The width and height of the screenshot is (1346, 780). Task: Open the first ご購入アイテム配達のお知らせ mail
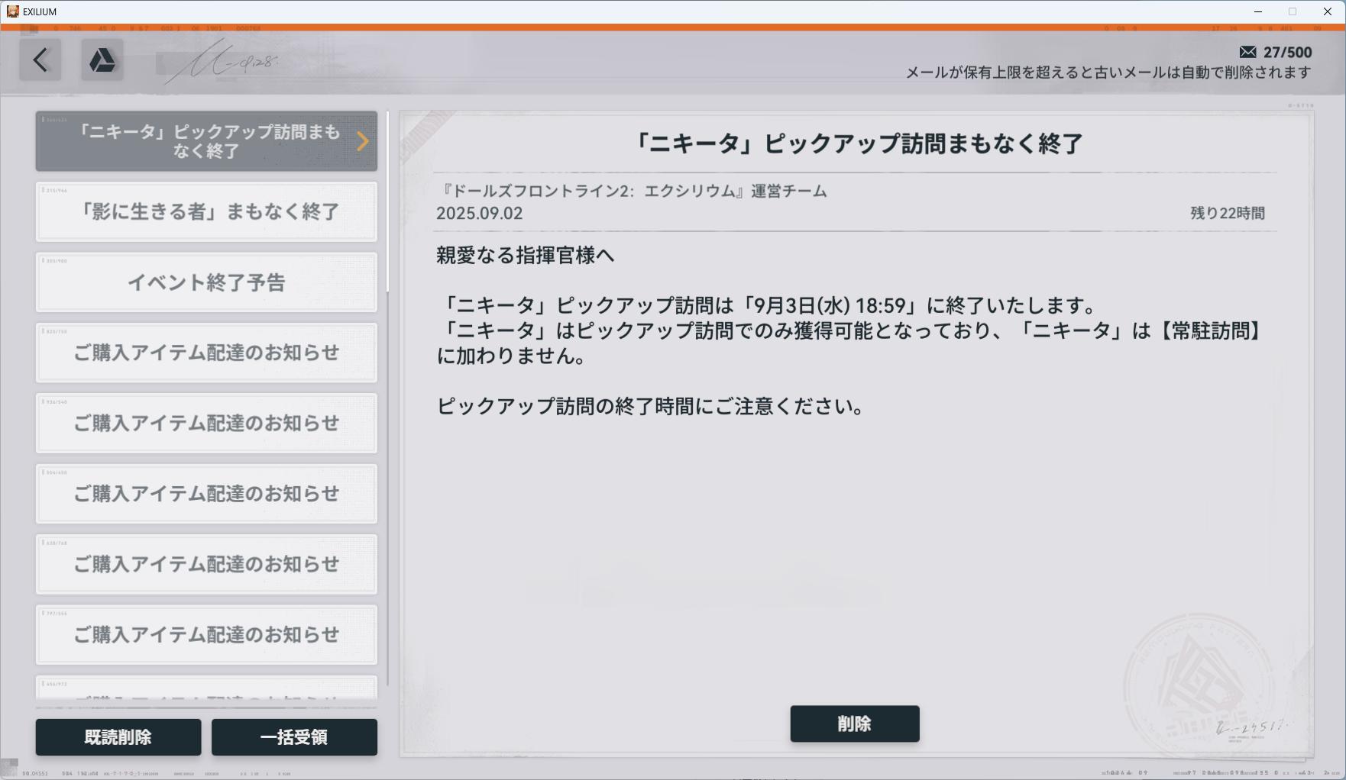(x=206, y=353)
